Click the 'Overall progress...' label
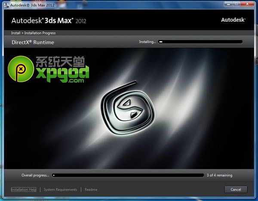 [x=35, y=175]
